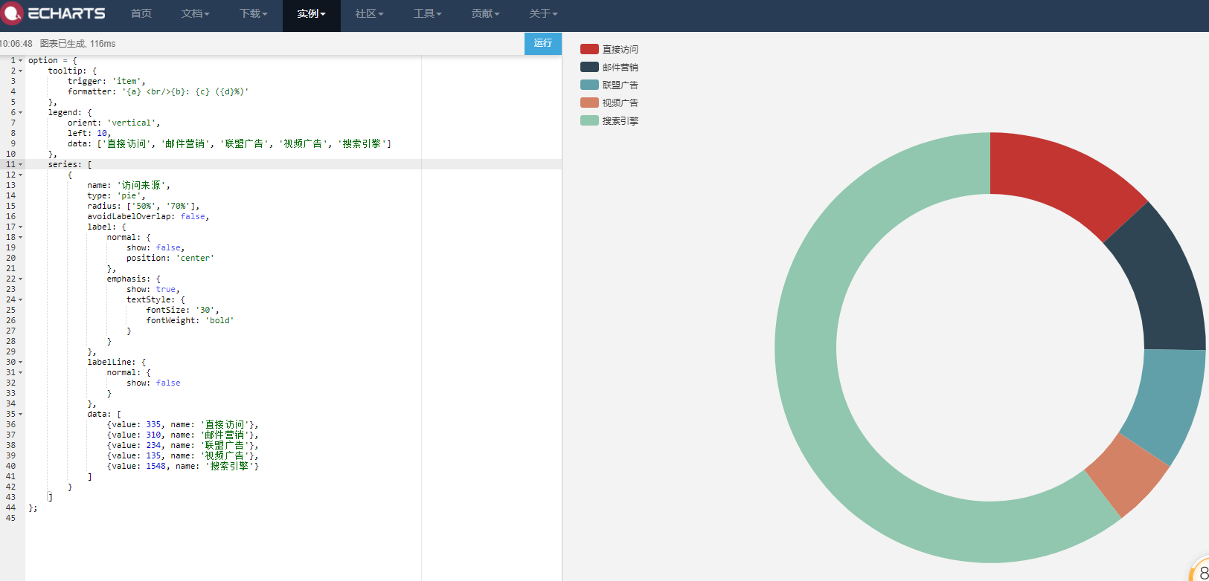
Task: Toggle 联盟广告 legend entry
Action: (x=609, y=85)
